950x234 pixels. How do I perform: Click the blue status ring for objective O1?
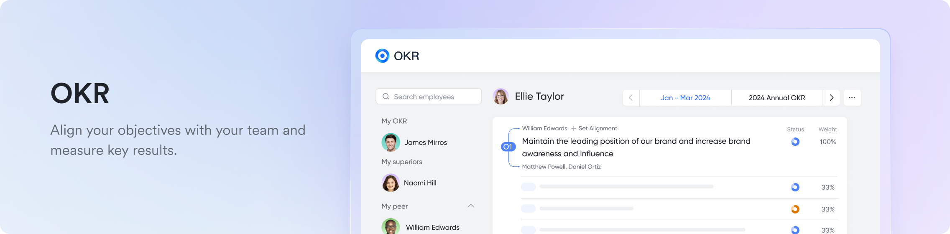[x=795, y=142]
